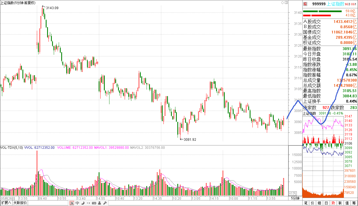Viewport: 358px width, 206px height.
Task: Open IME settings wrench icon
Action: coord(105,203)
